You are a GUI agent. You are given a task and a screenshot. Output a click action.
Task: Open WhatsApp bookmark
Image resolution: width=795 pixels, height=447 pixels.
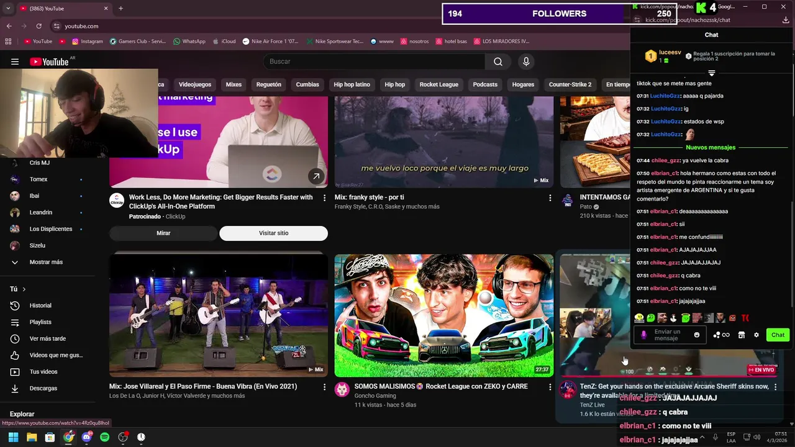coord(189,42)
